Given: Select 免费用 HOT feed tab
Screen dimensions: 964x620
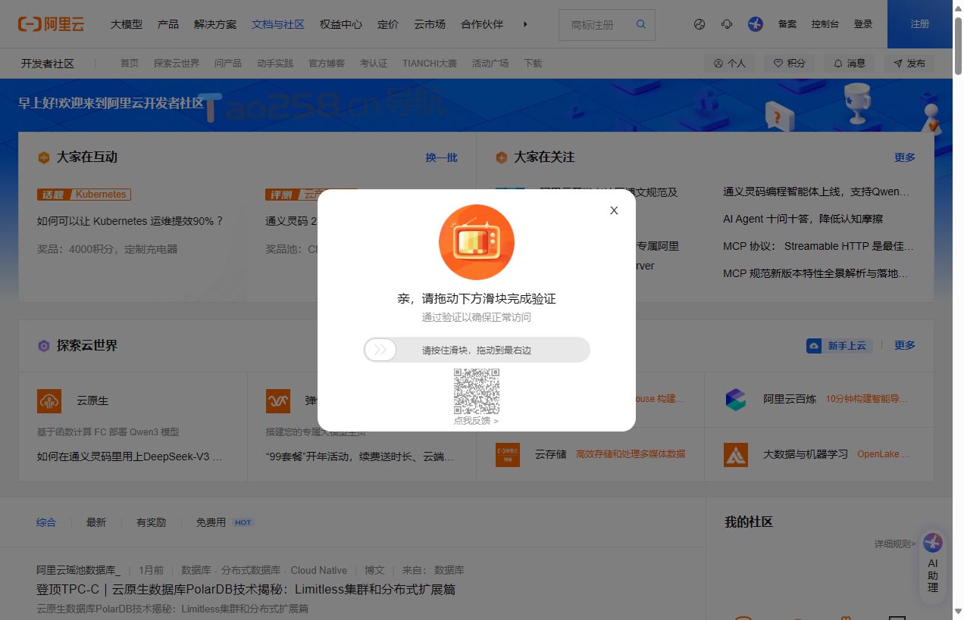Looking at the screenshot, I should tap(224, 522).
